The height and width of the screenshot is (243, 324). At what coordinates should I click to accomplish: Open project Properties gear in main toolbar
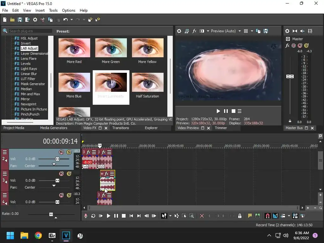coord(35,20)
